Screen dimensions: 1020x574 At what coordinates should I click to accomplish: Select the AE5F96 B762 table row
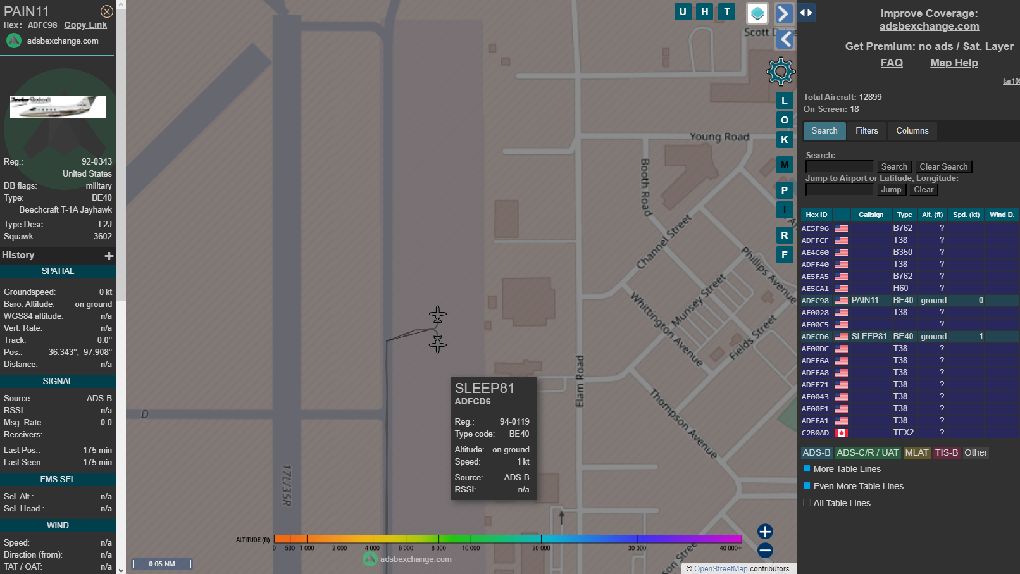[910, 228]
